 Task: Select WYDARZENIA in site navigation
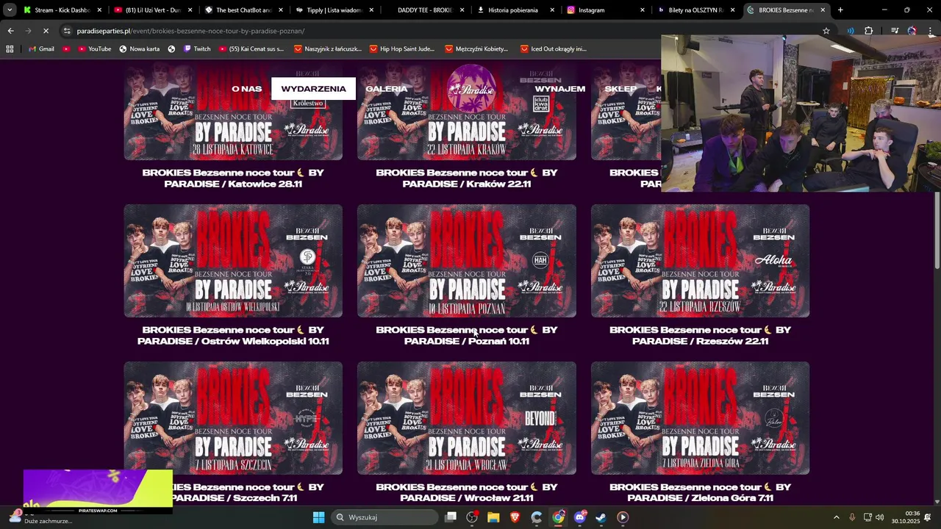click(313, 89)
